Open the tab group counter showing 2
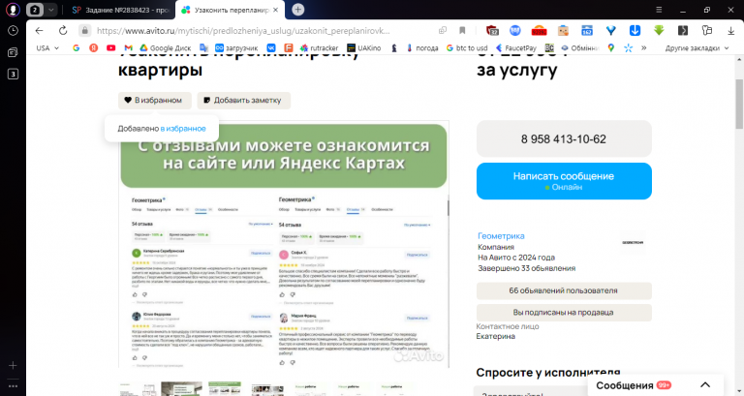This screenshot has width=744, height=396. (35, 10)
